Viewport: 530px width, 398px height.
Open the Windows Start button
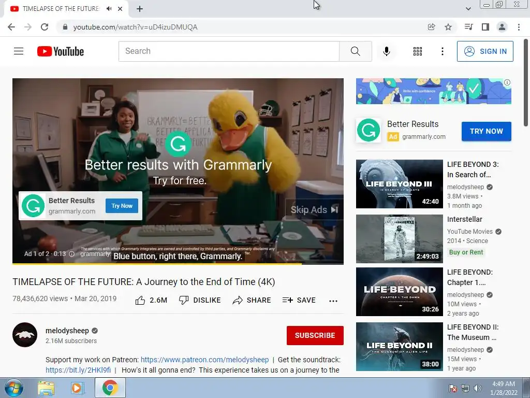(x=13, y=388)
